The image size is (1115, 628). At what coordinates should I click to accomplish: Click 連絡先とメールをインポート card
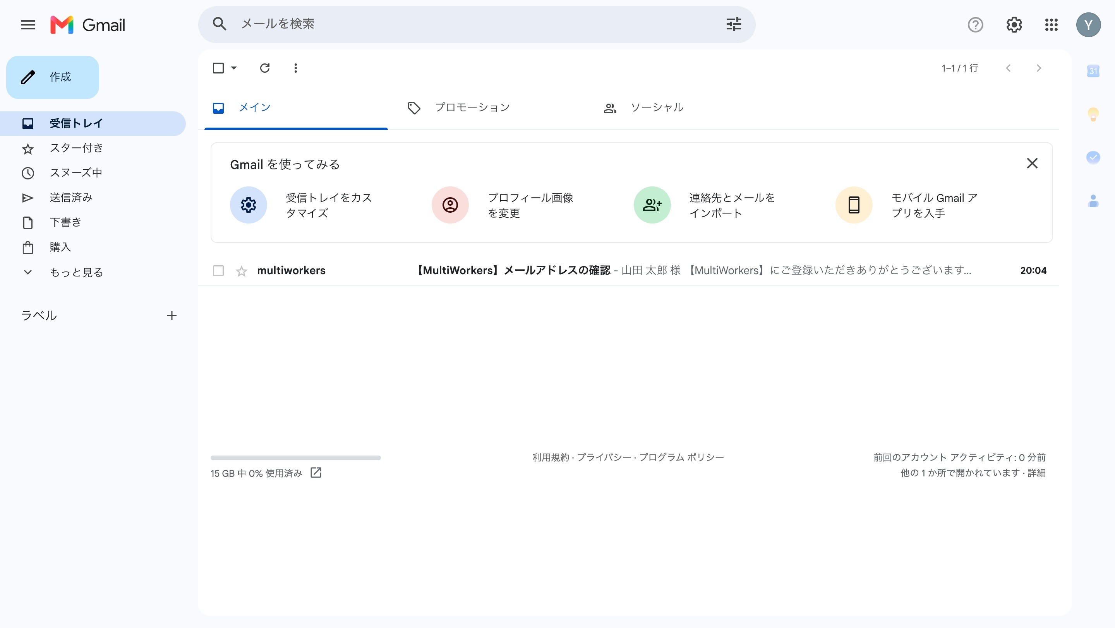tap(706, 205)
